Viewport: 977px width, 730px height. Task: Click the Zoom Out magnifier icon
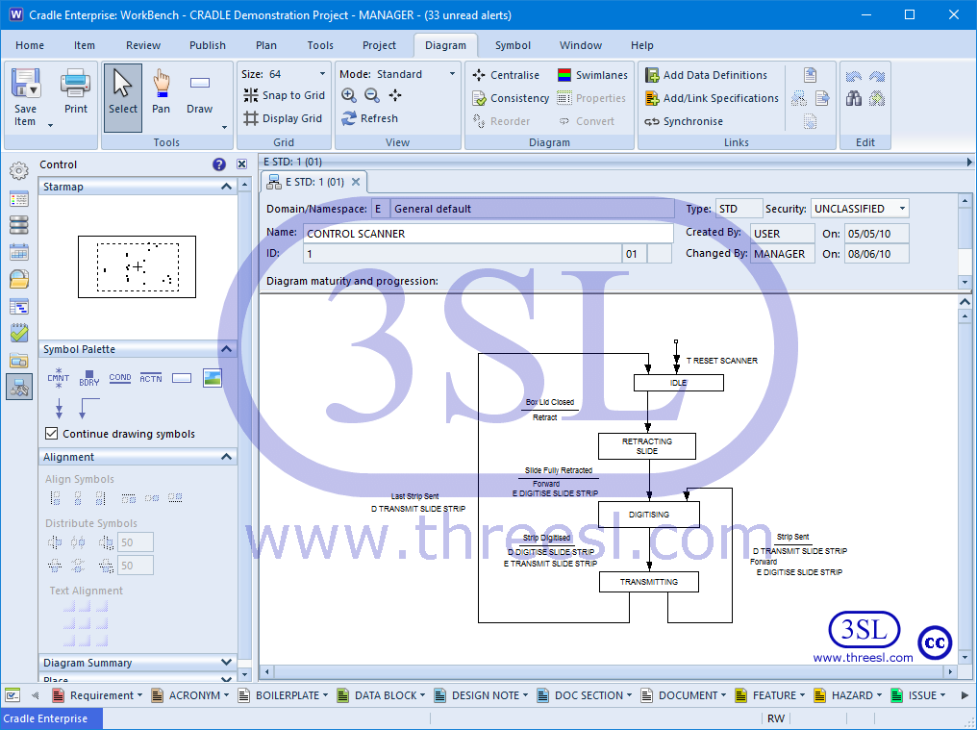click(372, 95)
